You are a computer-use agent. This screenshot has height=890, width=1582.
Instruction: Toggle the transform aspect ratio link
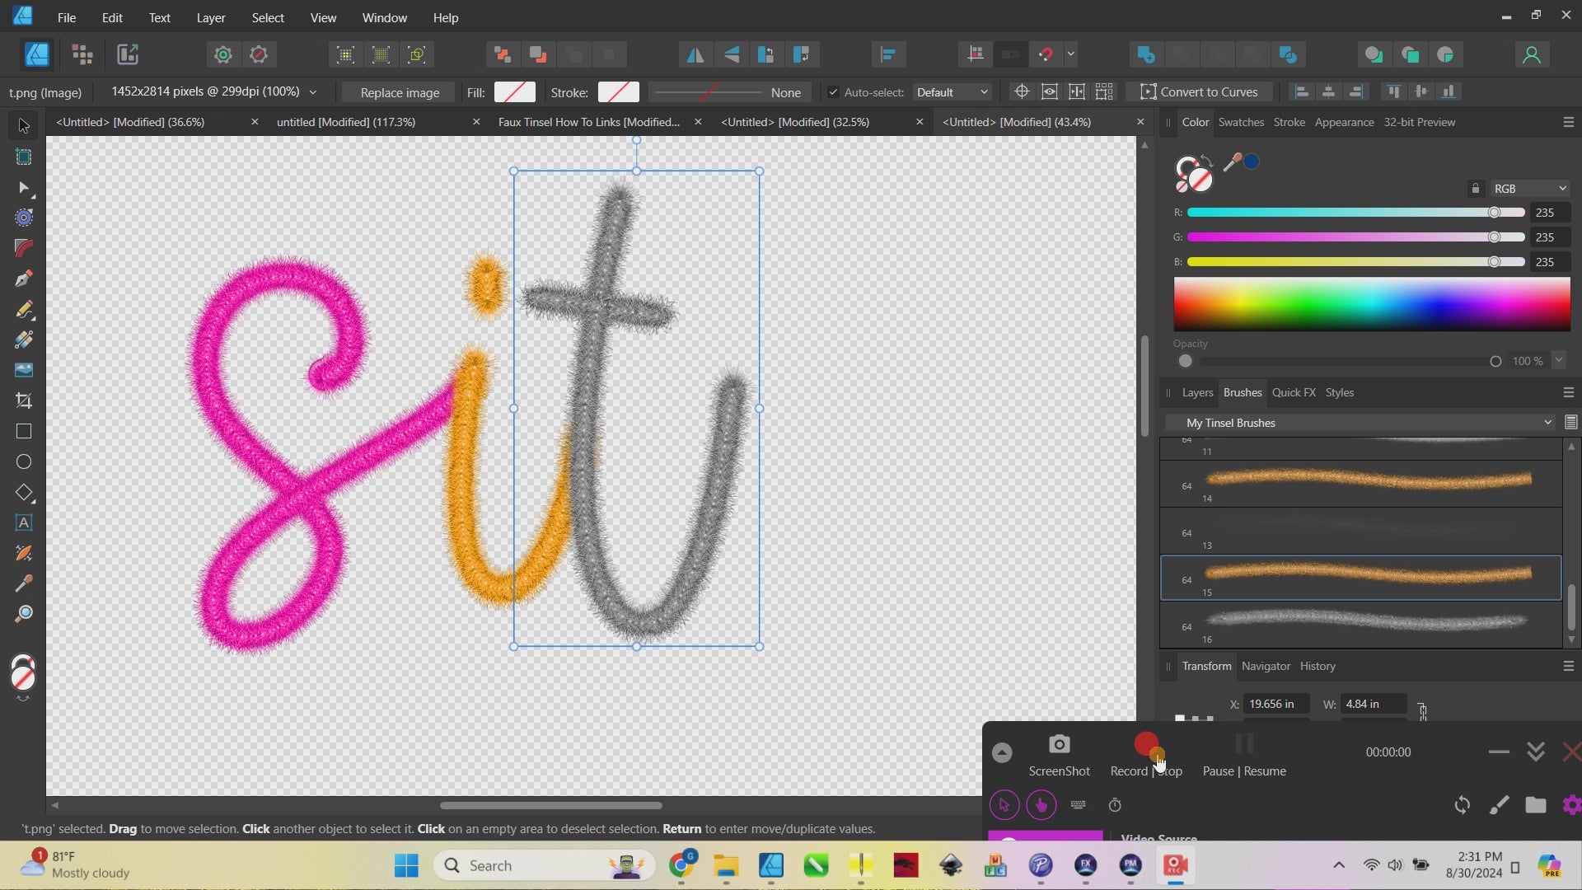[1422, 710]
